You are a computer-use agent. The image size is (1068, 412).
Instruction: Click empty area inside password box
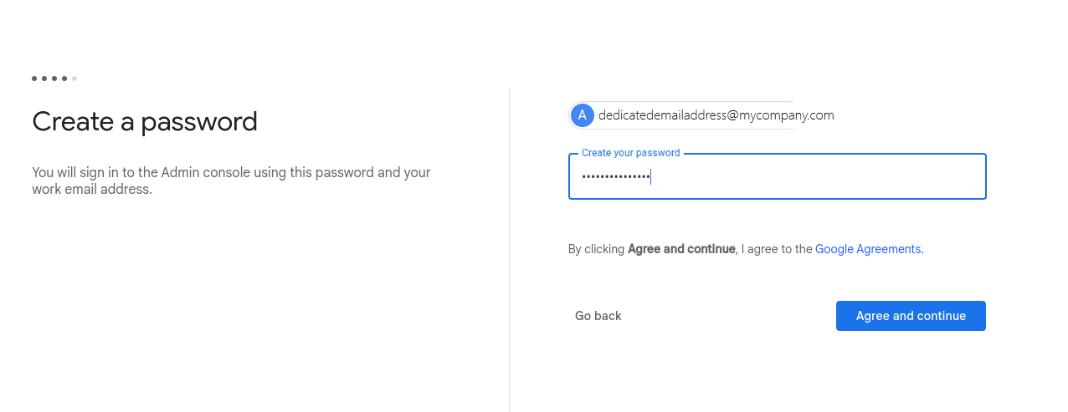tap(820, 177)
